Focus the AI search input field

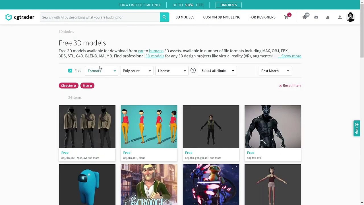100,17
